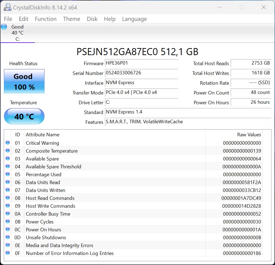
Task: Select the Media and Data Integrity Errors row
Action: 109,245
